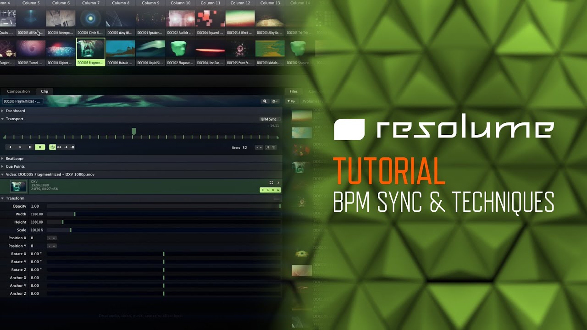
Task: Adjust the Width slider
Action: tap(164, 214)
